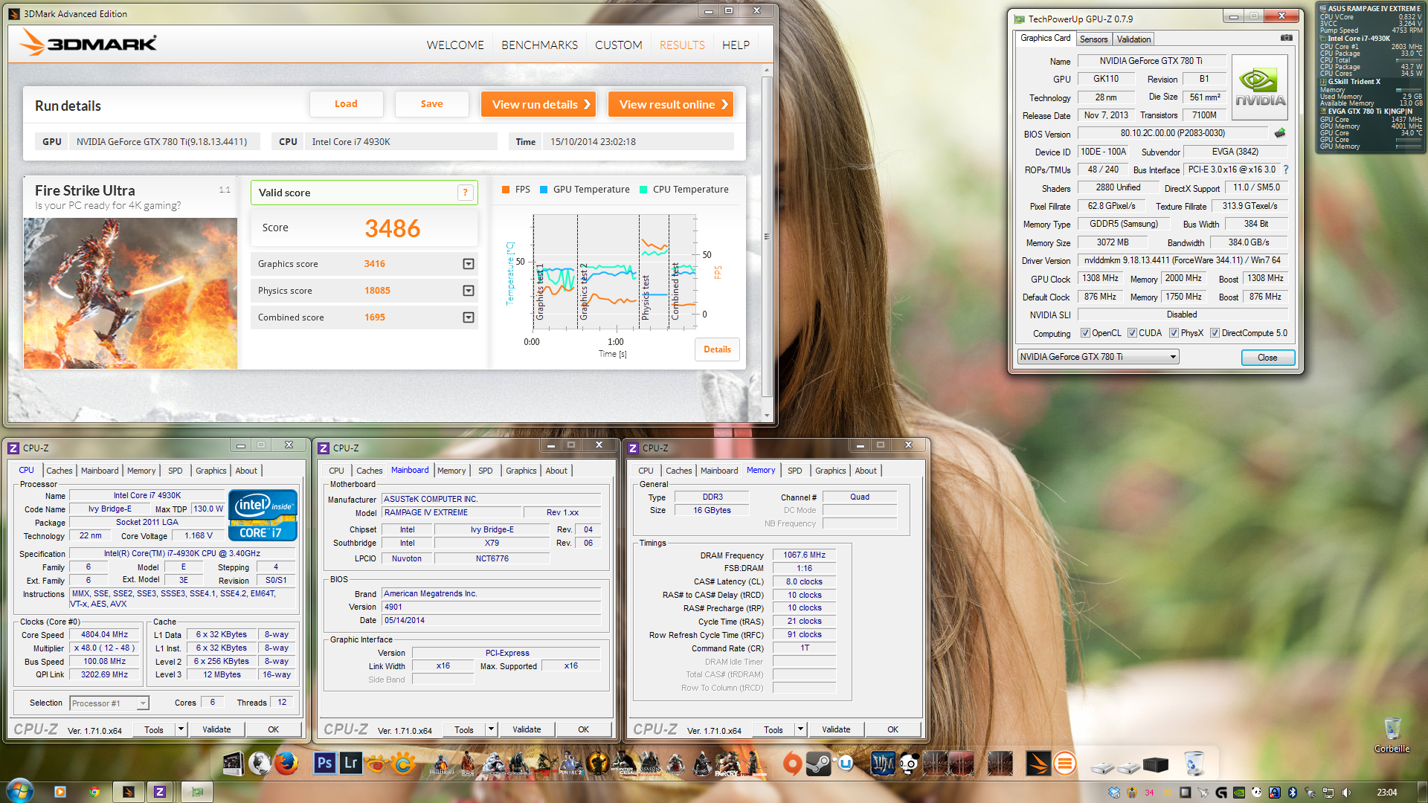Open the HELP tab in 3DMark

point(736,45)
